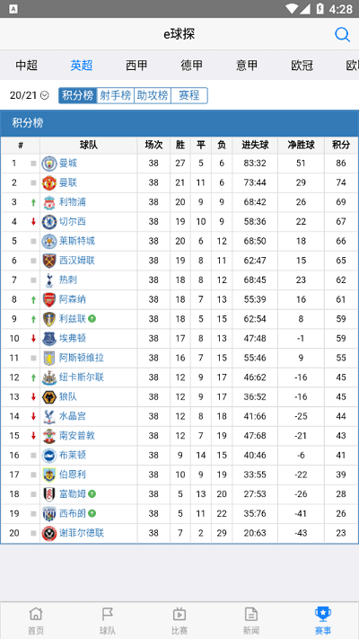Screen dimensions: 359x639
Task: Open the 切尔西 team link
Action: point(73,222)
